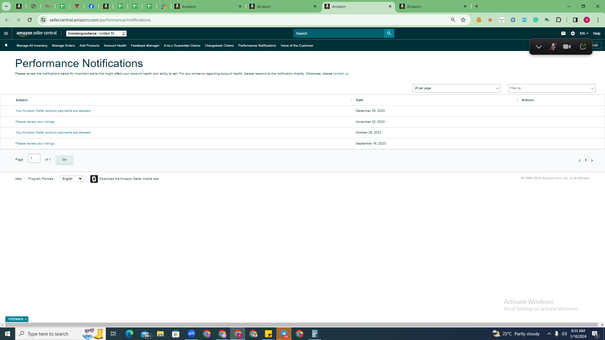This screenshot has height=340, width=605.
Task: View site information icon beside the URL
Action: (x=43, y=20)
